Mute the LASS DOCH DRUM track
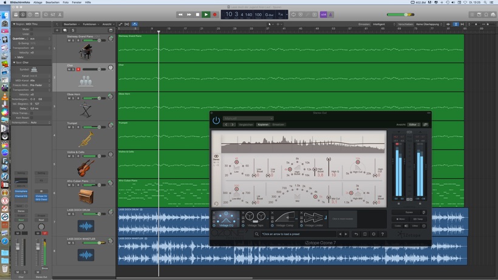The image size is (498, 280). [69, 214]
